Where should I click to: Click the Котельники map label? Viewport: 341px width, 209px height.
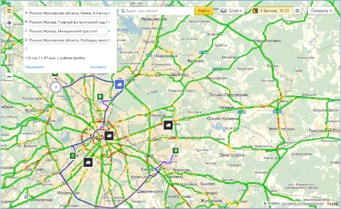(140, 177)
